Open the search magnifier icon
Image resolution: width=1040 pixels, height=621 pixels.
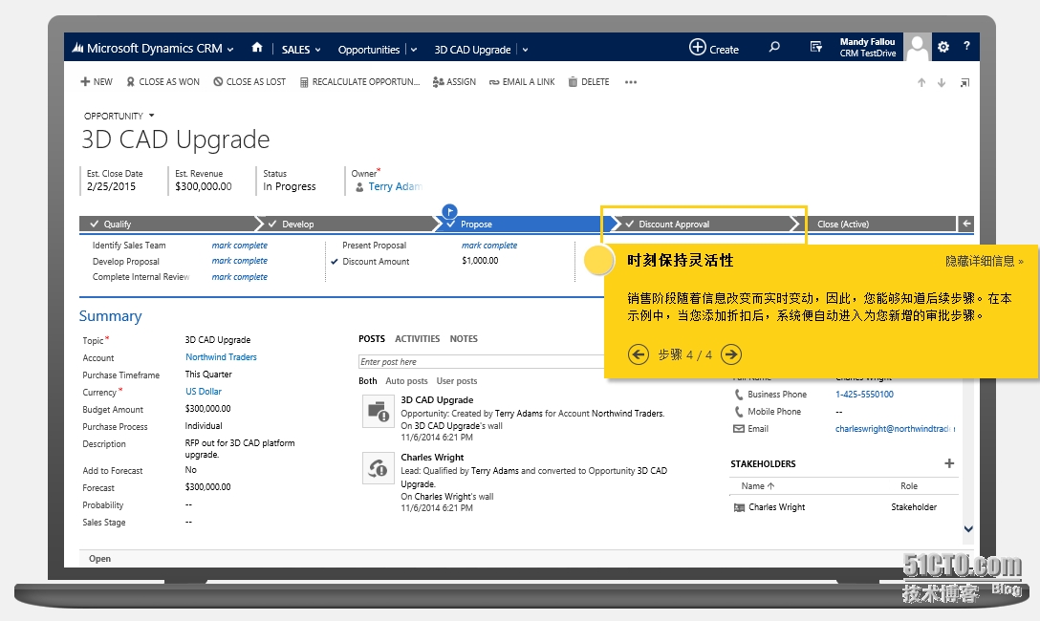(774, 47)
